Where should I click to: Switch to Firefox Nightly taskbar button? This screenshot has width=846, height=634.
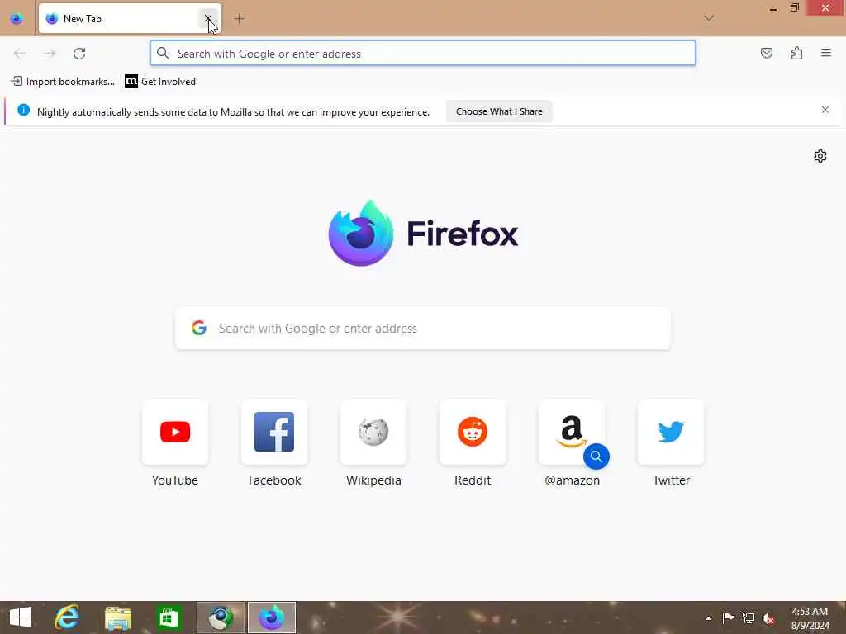tap(271, 617)
